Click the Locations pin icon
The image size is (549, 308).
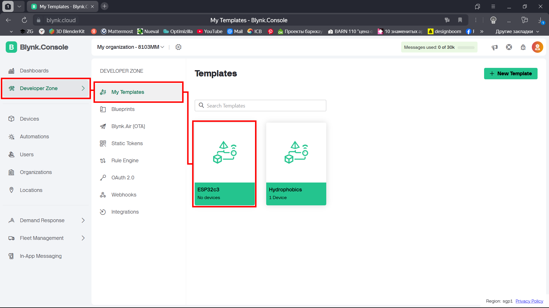[x=11, y=190]
